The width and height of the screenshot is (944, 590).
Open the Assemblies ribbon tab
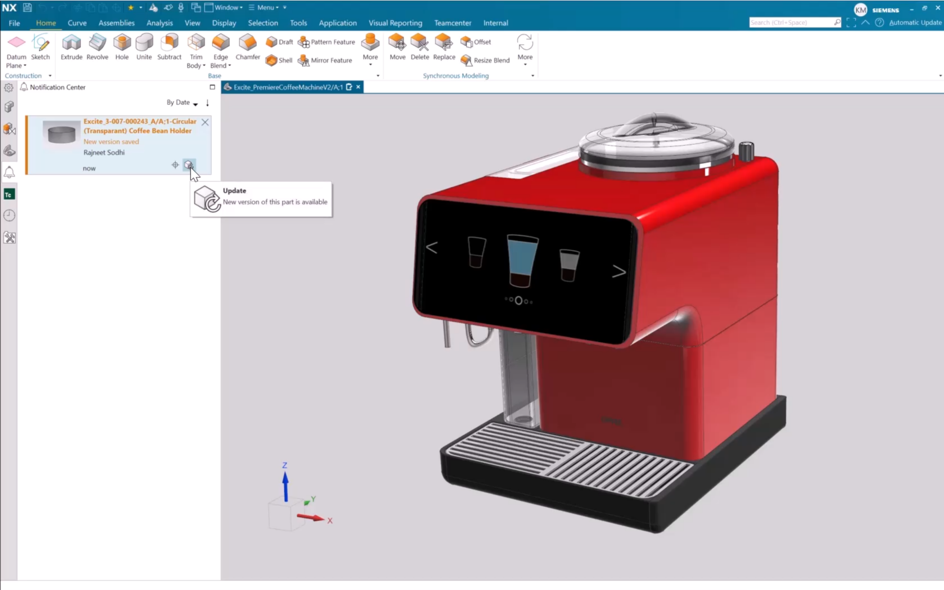coord(116,23)
